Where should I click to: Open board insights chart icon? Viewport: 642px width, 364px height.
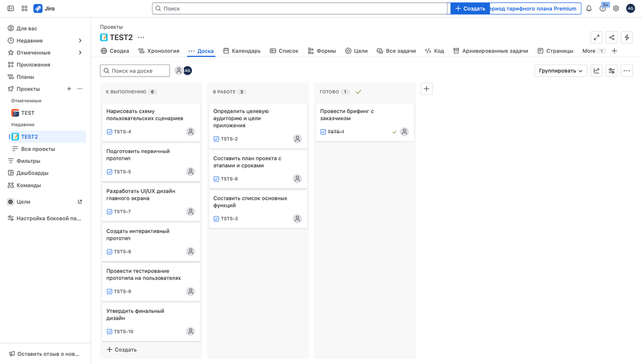(596, 71)
